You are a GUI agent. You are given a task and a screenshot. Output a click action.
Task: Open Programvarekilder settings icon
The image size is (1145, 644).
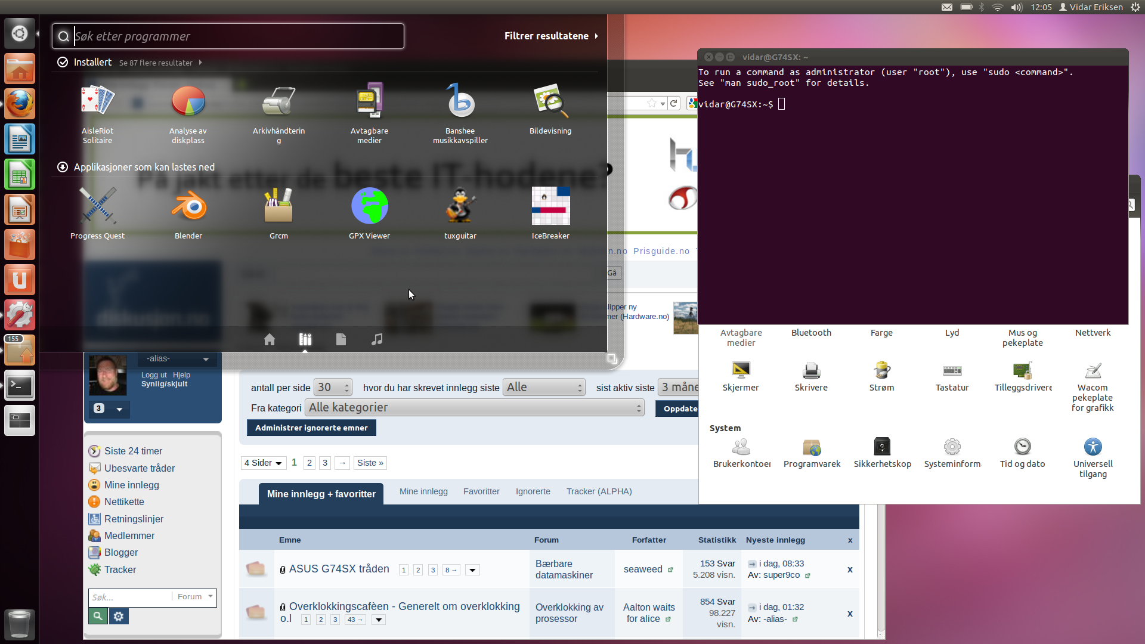(x=812, y=453)
